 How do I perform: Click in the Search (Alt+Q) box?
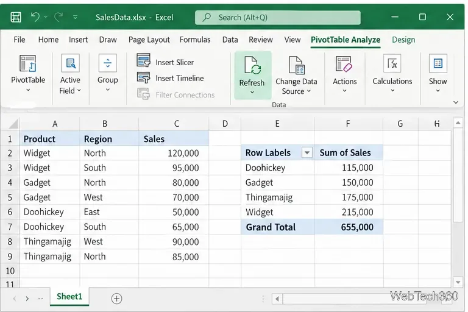click(278, 18)
